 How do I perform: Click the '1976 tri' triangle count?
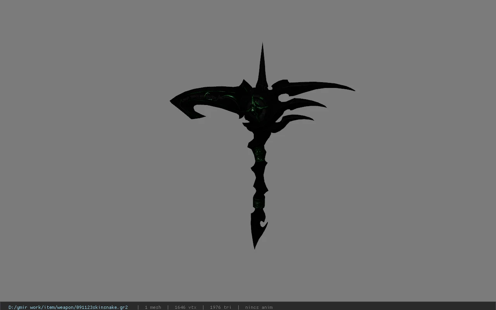coord(220,307)
